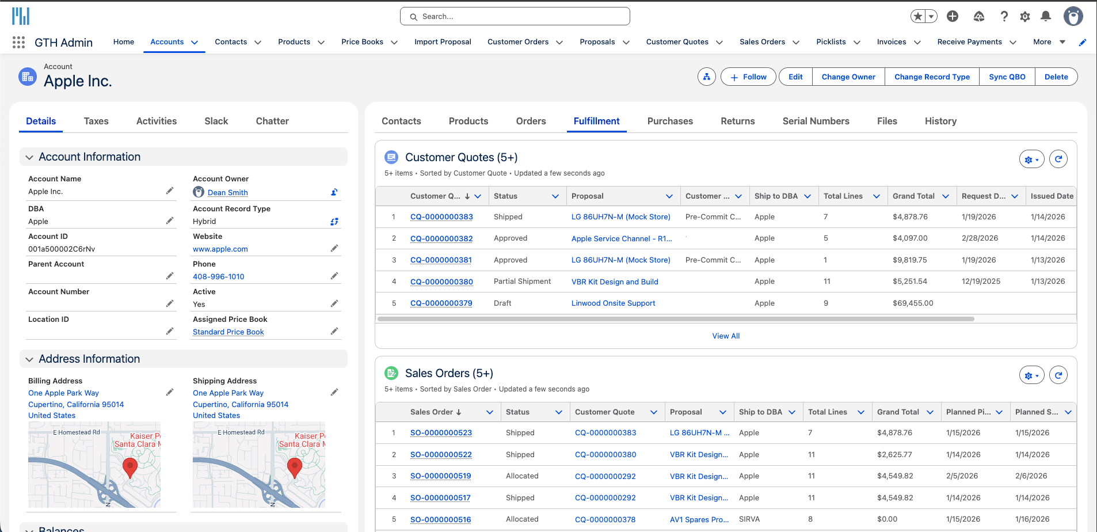Switch to the Taxes tab
This screenshot has height=532, width=1097.
click(96, 121)
